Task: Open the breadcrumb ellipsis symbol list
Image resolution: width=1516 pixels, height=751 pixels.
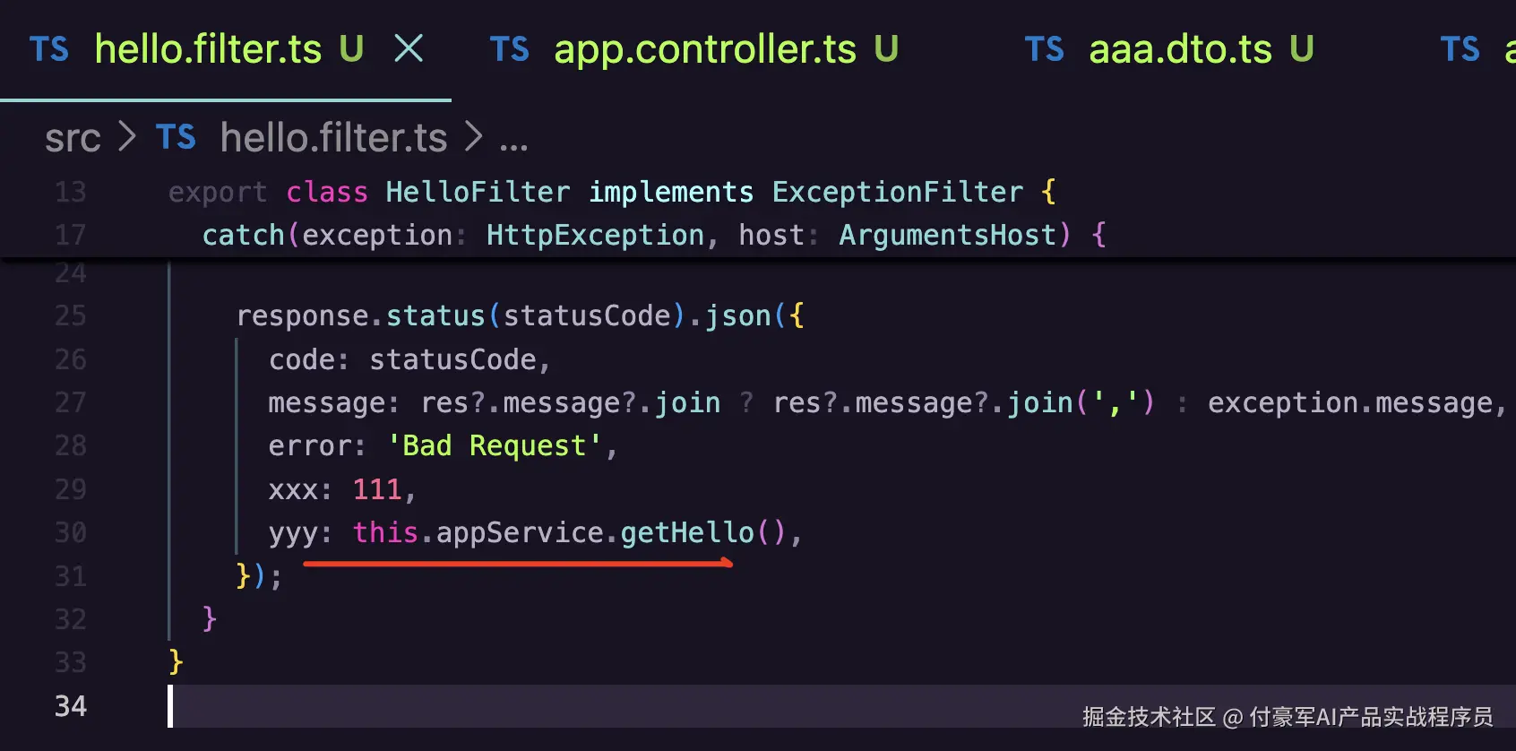Action: (513, 143)
